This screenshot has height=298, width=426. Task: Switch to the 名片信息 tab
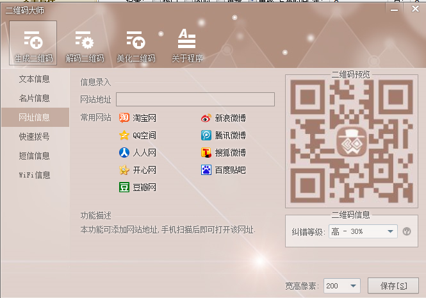[x=35, y=98]
